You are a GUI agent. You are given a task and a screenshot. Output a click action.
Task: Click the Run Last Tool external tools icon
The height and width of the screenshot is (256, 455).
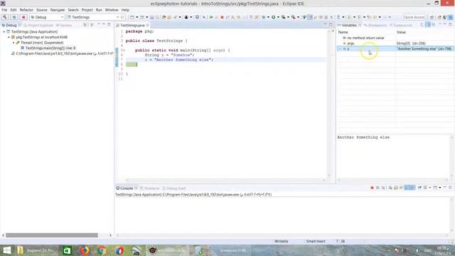294,17
